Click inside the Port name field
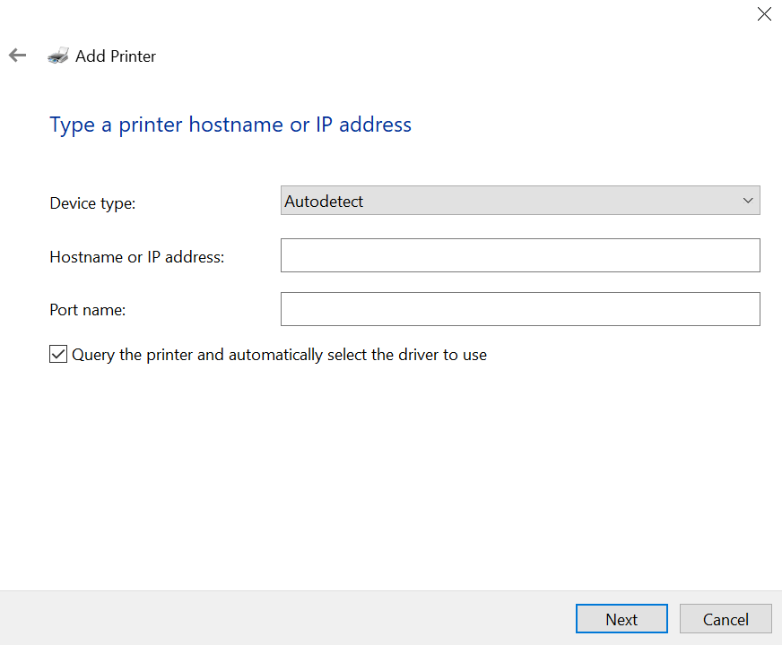The width and height of the screenshot is (782, 645). pyautogui.click(x=520, y=309)
